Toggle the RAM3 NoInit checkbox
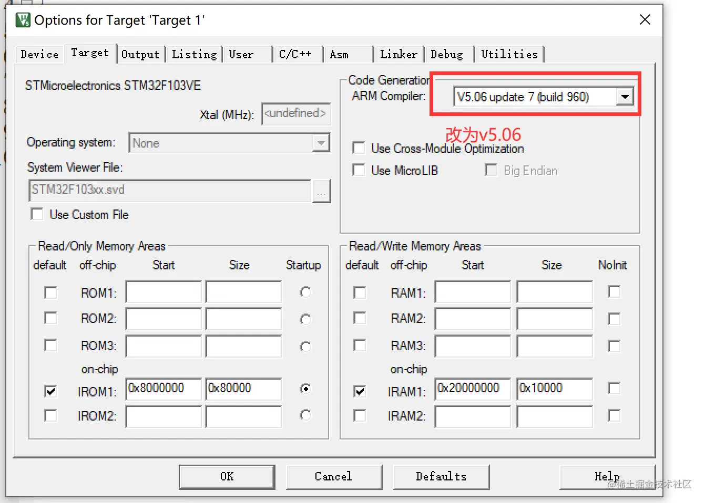The image size is (705, 503). [614, 346]
